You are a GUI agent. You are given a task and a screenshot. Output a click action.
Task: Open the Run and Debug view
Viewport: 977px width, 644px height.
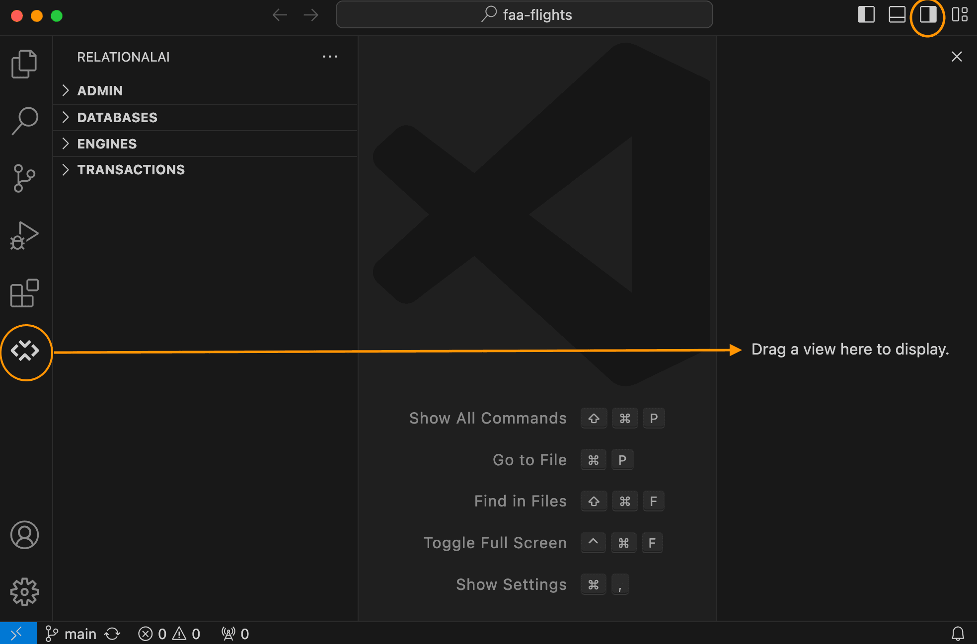tap(24, 235)
